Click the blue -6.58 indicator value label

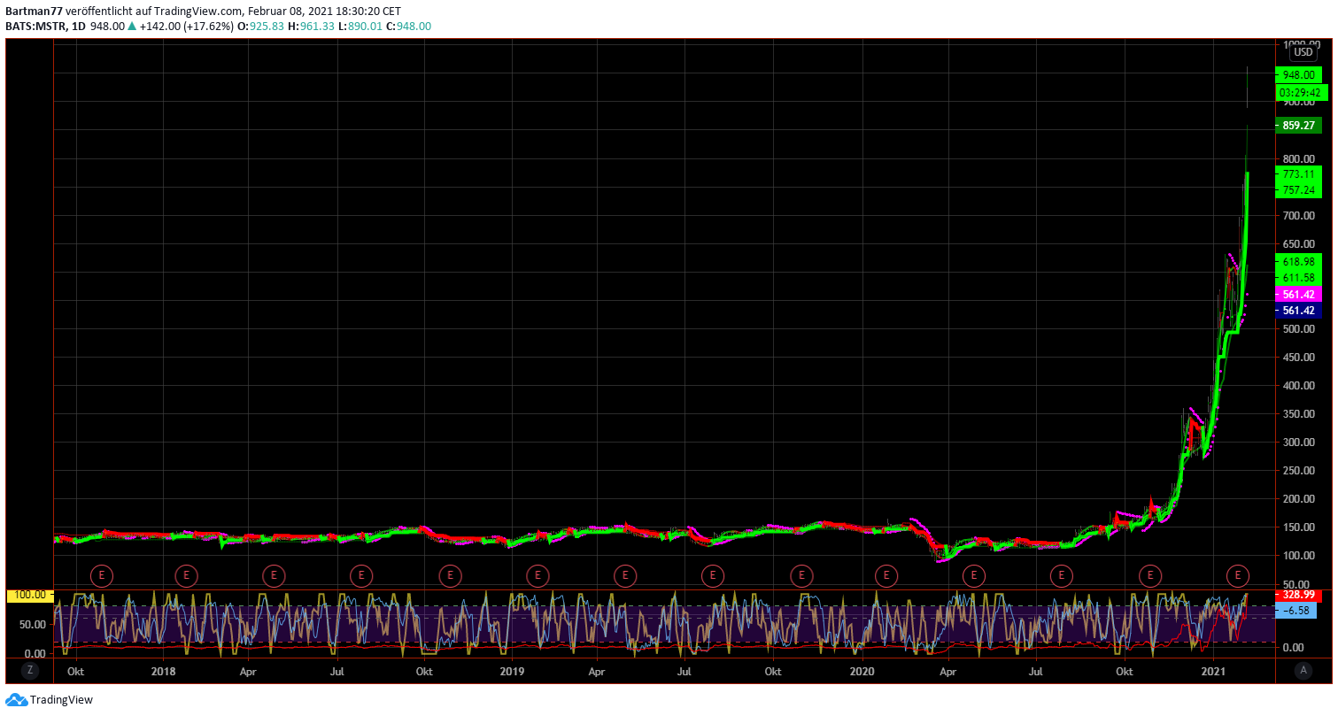pos(1296,611)
